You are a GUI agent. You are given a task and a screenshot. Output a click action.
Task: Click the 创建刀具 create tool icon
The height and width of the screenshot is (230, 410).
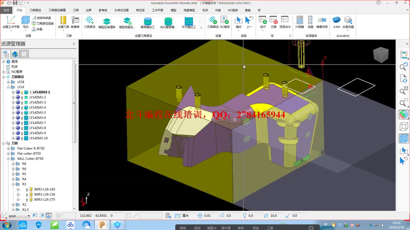[63, 20]
